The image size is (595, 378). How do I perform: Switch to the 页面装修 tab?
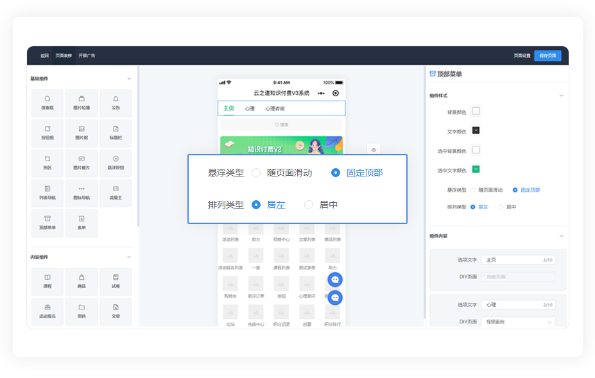pyautogui.click(x=64, y=55)
